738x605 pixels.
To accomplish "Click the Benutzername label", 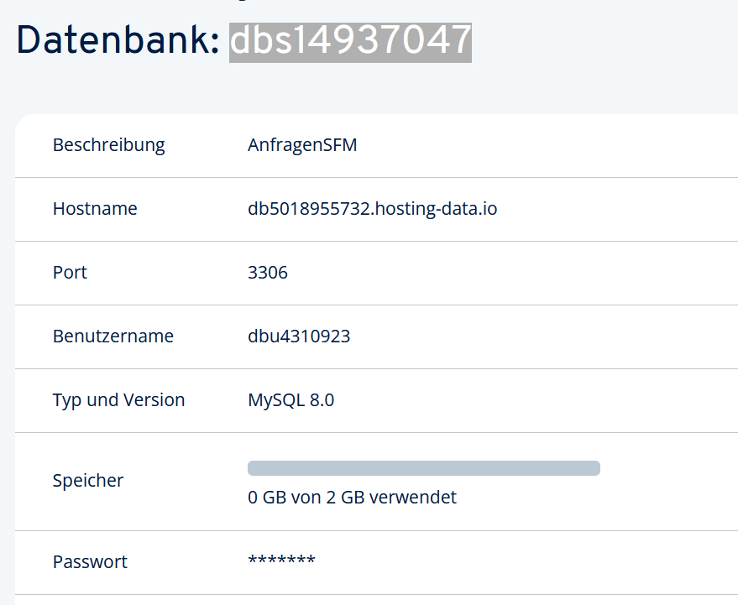I will (113, 336).
